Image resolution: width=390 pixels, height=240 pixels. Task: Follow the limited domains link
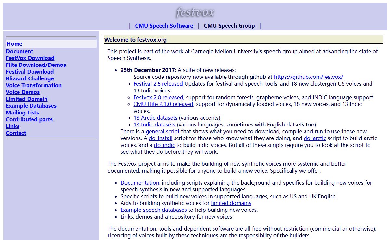click(x=231, y=203)
